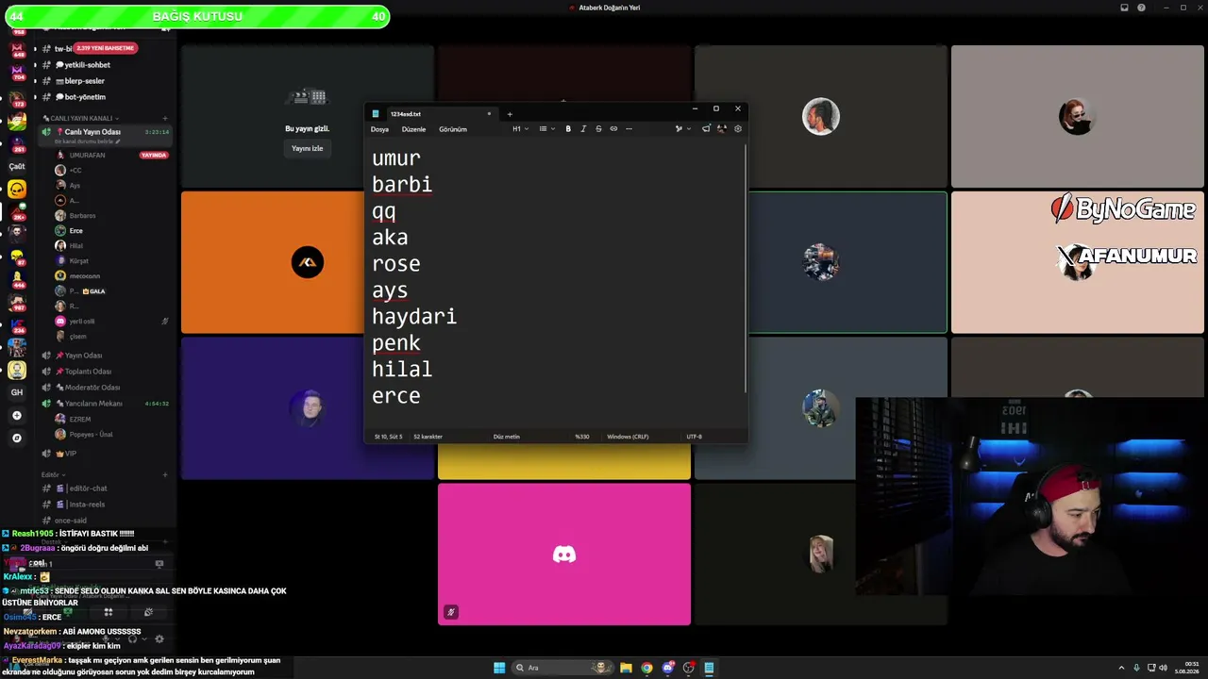Click the 2.319 YENİ BAHSETME mentions badge
The width and height of the screenshot is (1208, 679).
click(106, 48)
